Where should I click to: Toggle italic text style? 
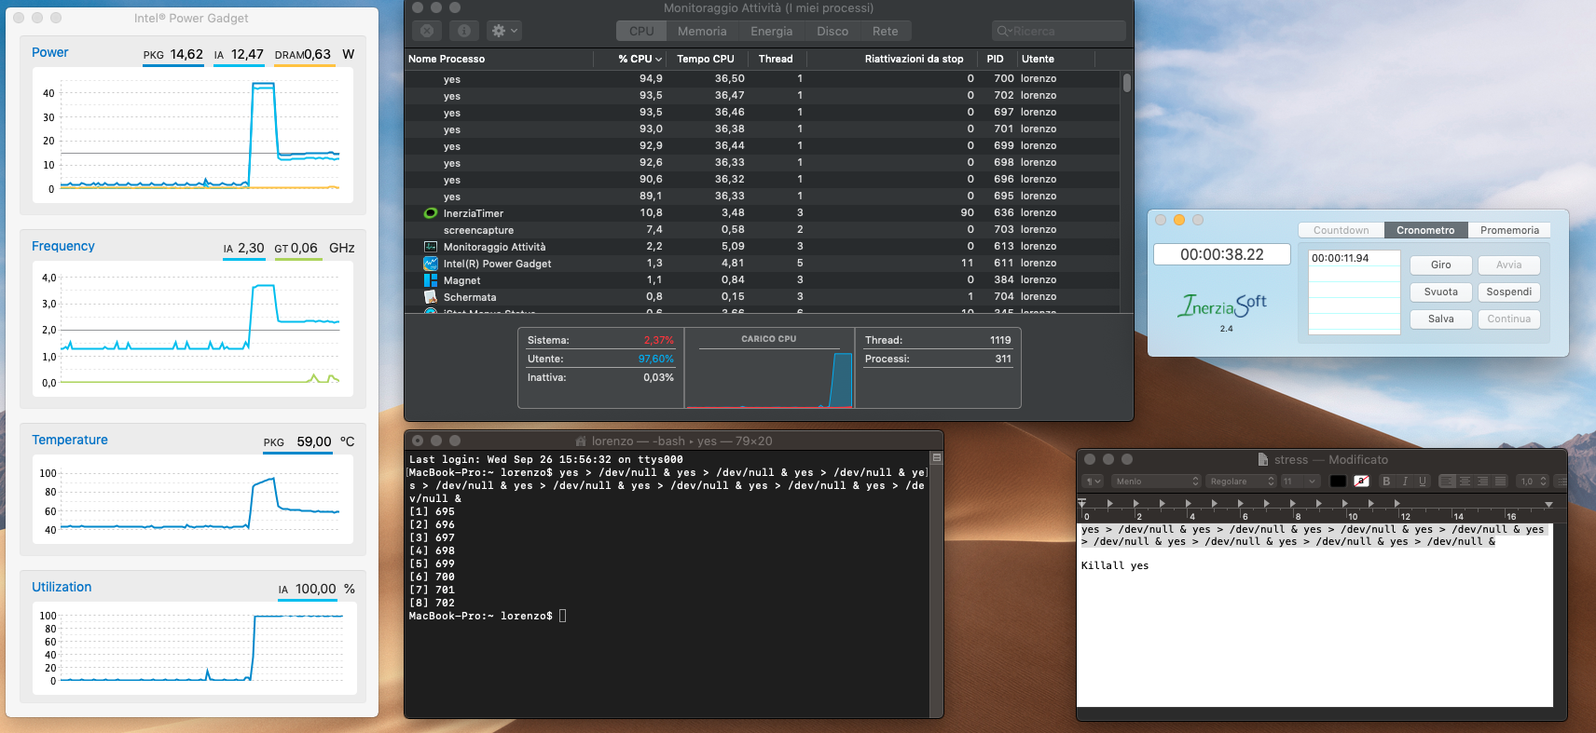[1405, 482]
